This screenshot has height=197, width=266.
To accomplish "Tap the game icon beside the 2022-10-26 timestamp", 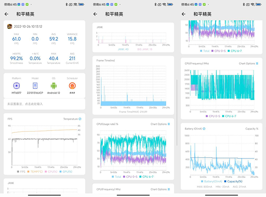I will tap(10, 27).
